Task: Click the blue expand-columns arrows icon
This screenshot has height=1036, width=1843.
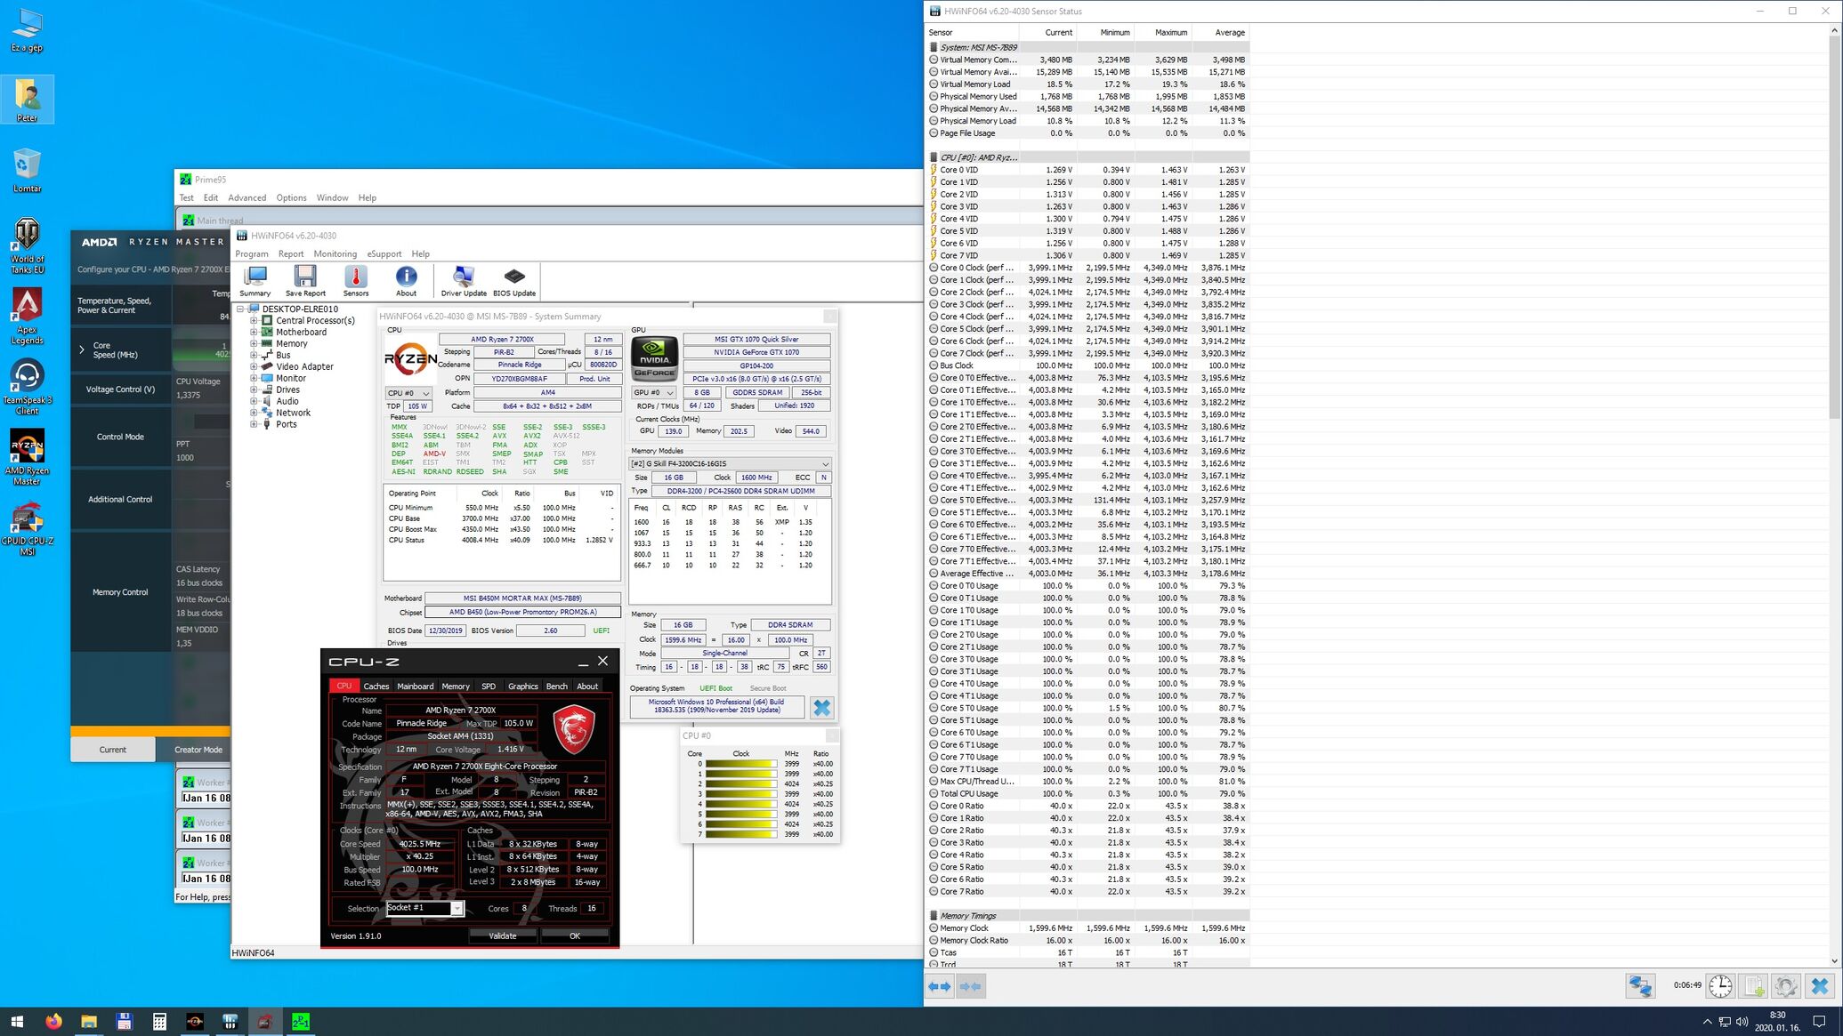Action: click(939, 986)
